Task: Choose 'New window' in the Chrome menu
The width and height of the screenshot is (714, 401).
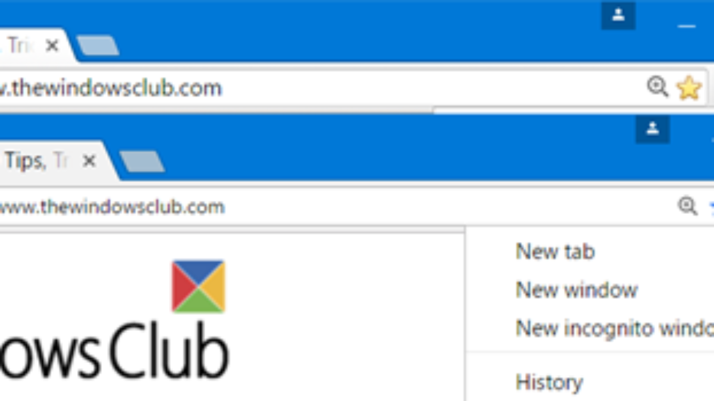Action: point(577,290)
